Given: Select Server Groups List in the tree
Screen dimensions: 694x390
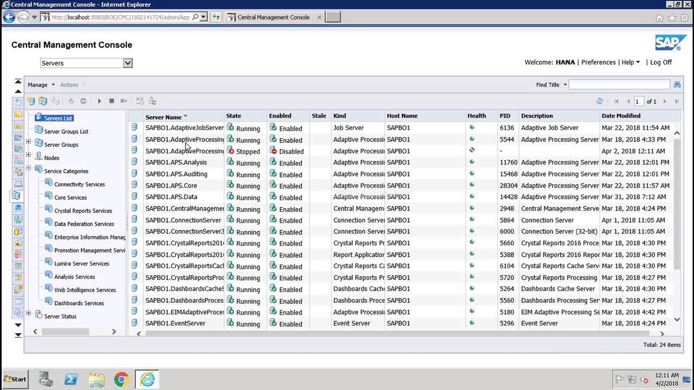Looking at the screenshot, I should point(66,132).
